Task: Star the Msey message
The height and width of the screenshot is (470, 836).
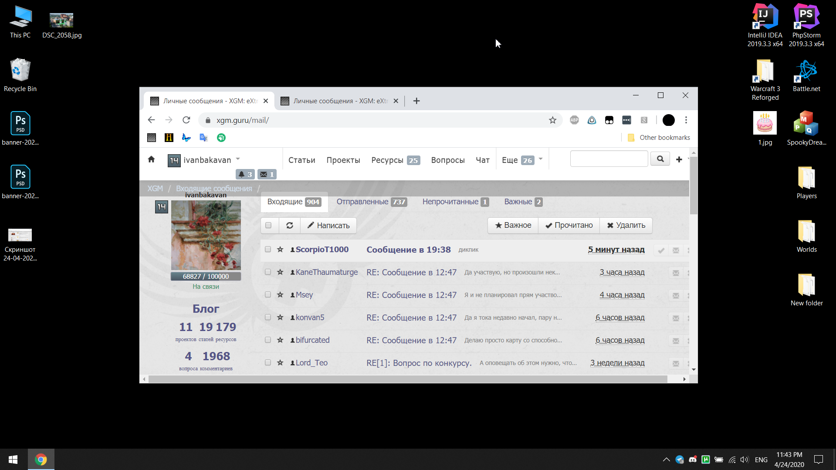Action: pos(280,295)
